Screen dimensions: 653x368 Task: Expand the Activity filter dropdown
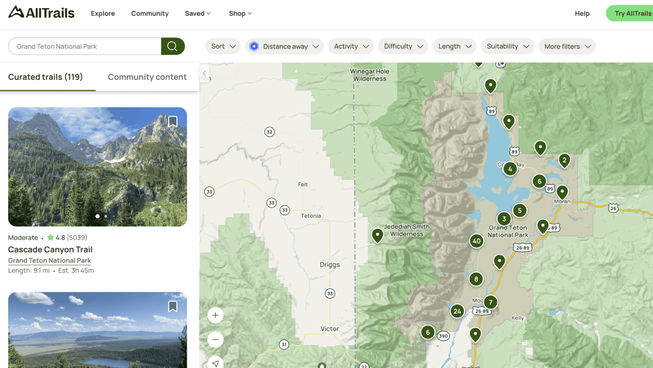pyautogui.click(x=351, y=46)
